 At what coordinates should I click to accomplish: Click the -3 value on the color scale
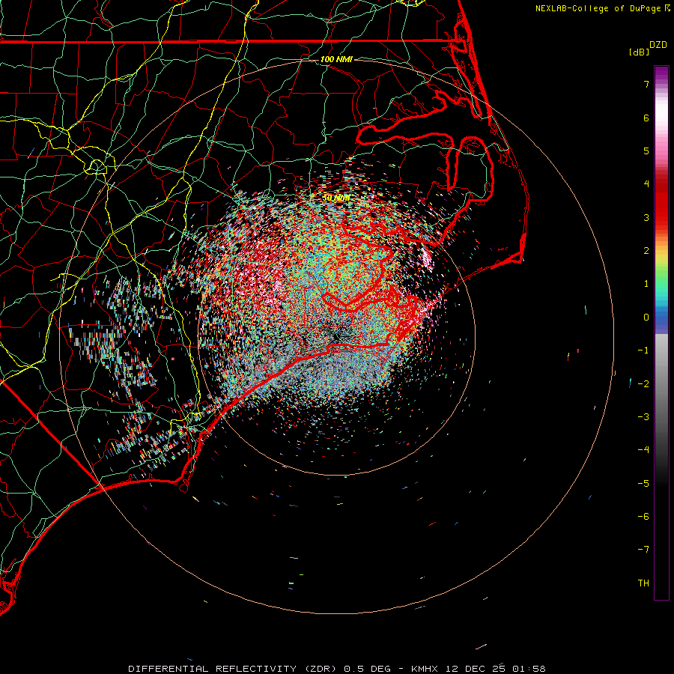point(643,417)
